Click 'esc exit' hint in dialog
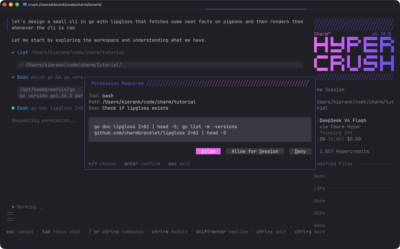 pos(179,164)
